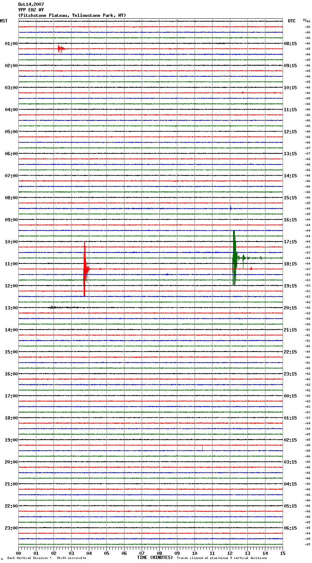The width and height of the screenshot is (312, 563).
Task: Select the 06:00 MST hour label
Action: pos(11,154)
